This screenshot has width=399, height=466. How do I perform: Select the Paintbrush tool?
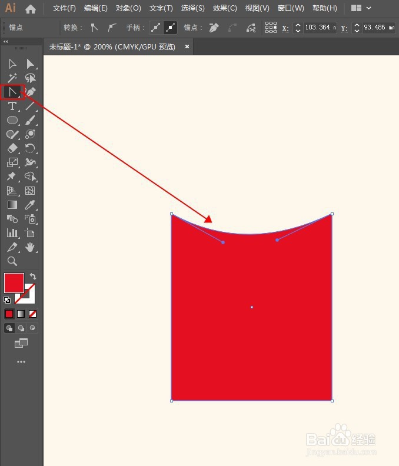pos(31,120)
